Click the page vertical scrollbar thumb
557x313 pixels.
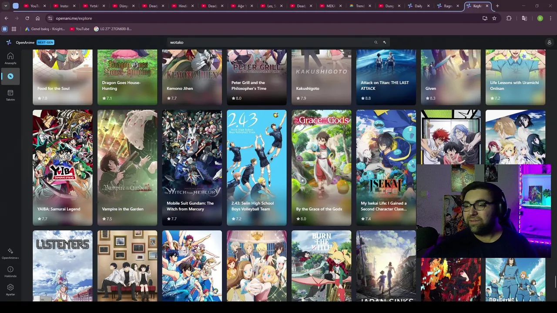click(555, 282)
